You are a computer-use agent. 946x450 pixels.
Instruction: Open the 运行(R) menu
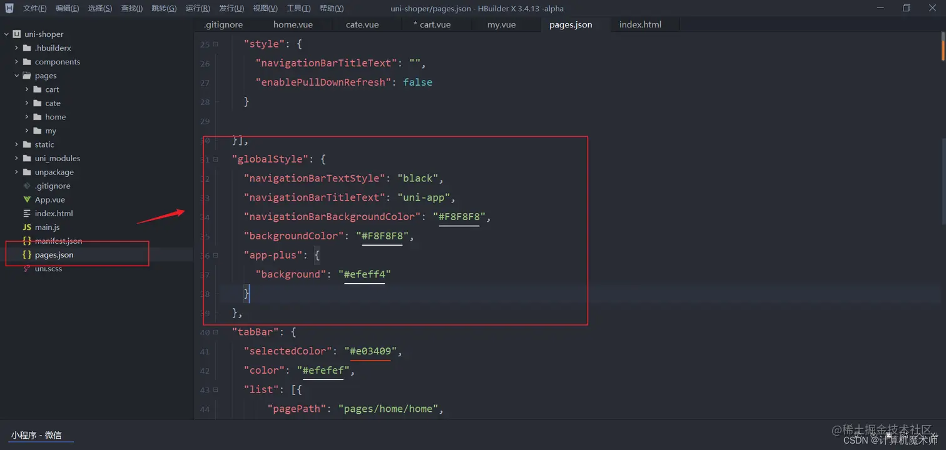(198, 8)
